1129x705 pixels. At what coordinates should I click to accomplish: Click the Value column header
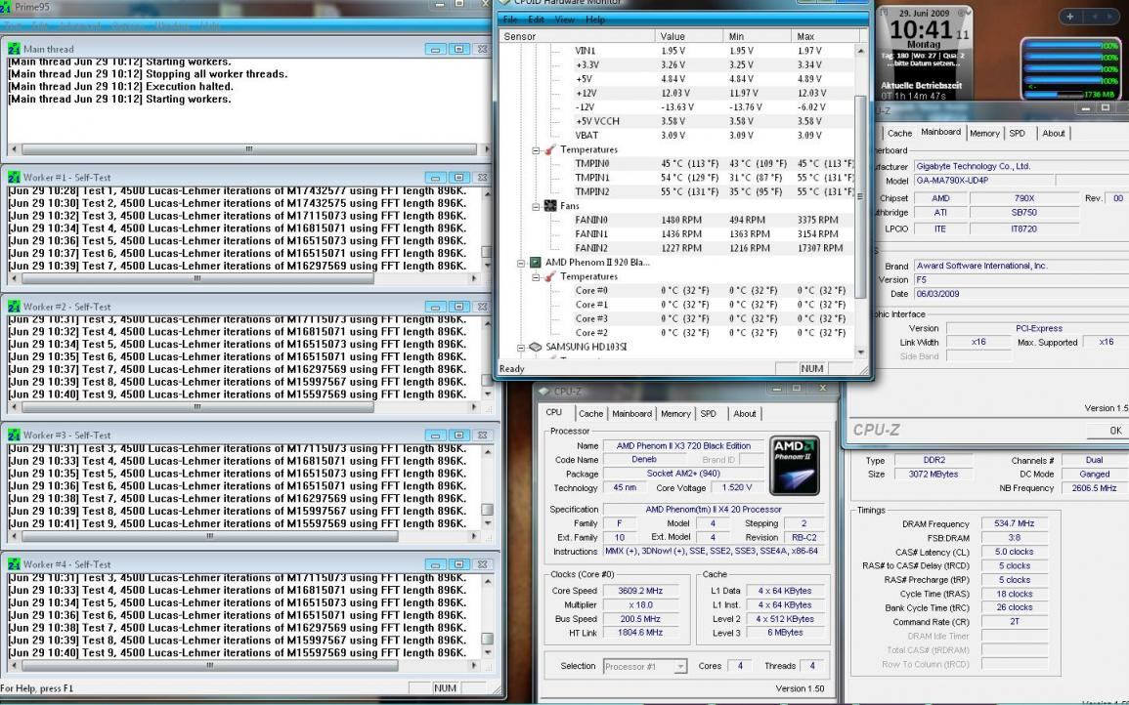[x=688, y=36]
